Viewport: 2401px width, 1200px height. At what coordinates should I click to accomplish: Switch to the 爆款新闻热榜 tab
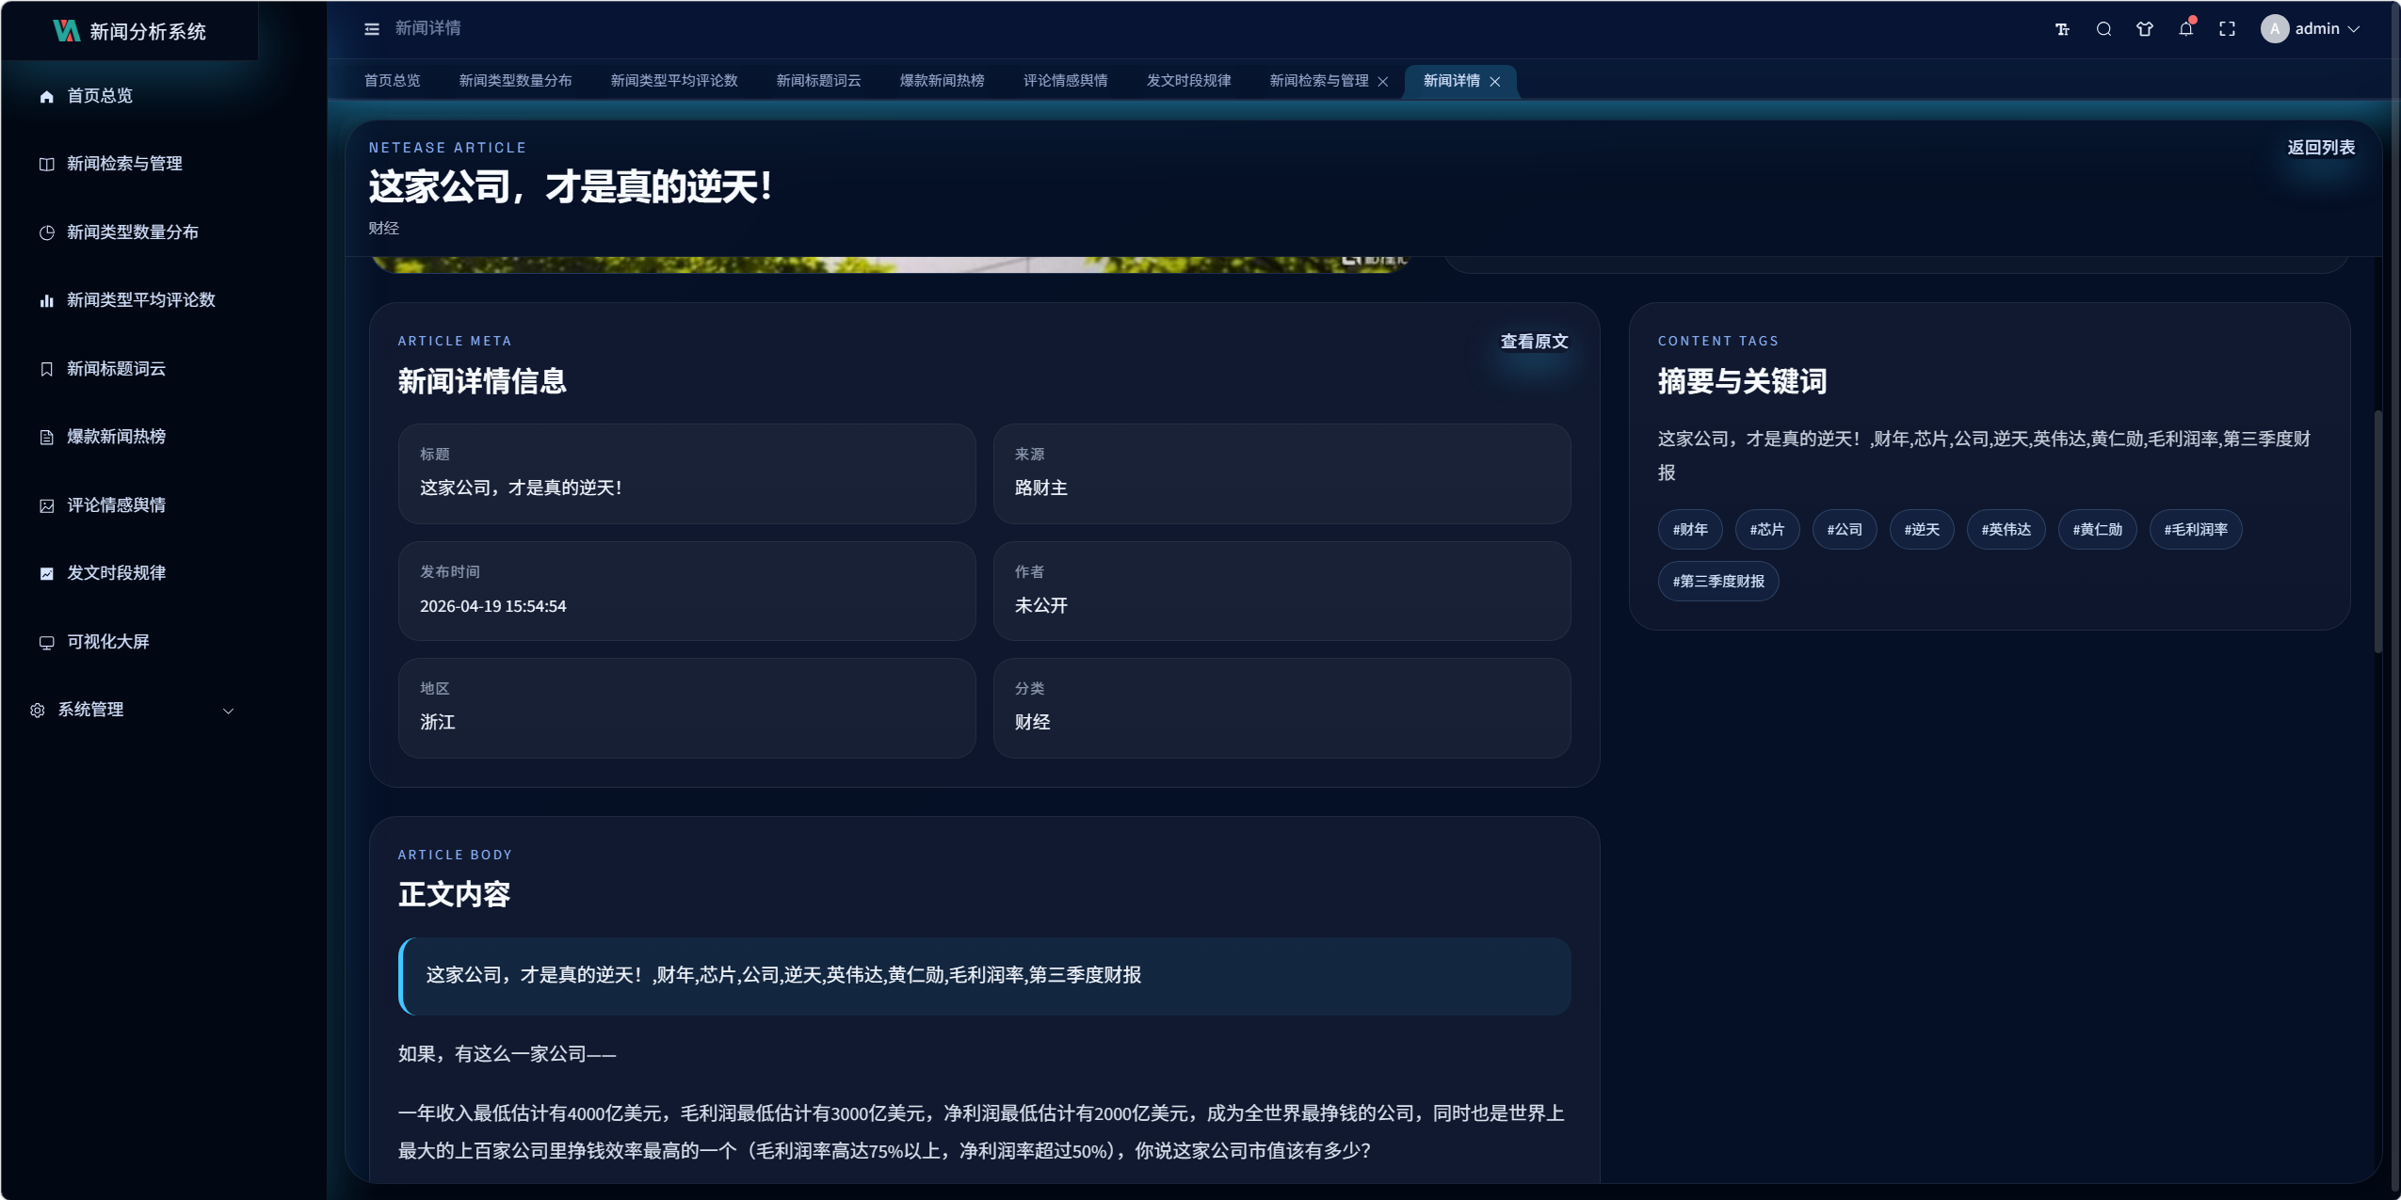942,81
